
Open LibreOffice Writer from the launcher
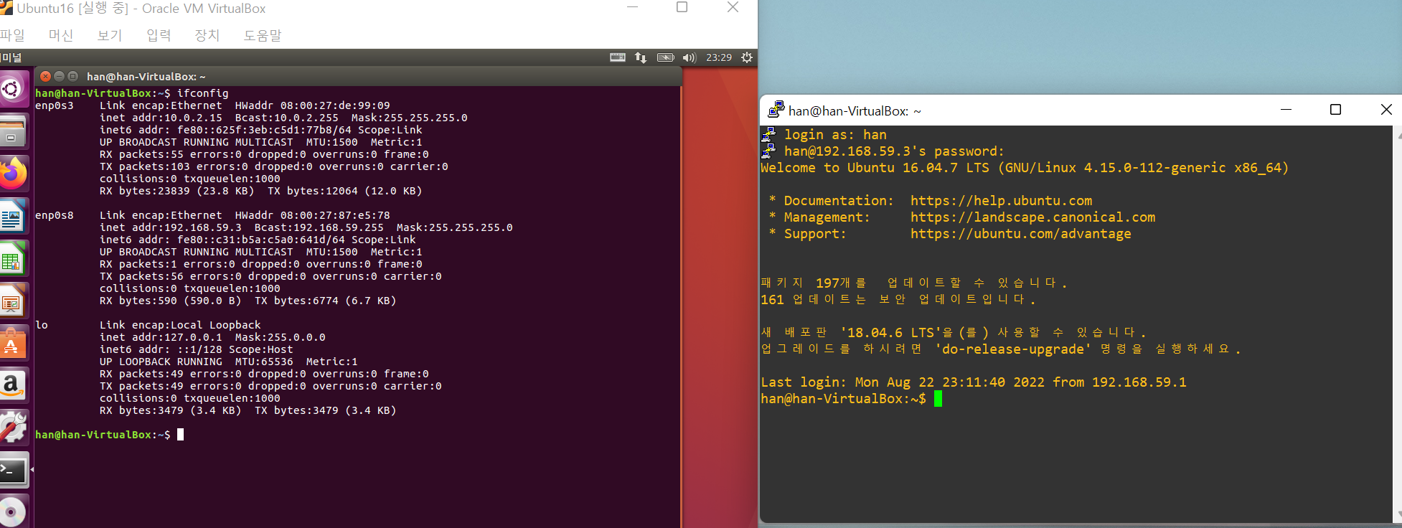12,217
